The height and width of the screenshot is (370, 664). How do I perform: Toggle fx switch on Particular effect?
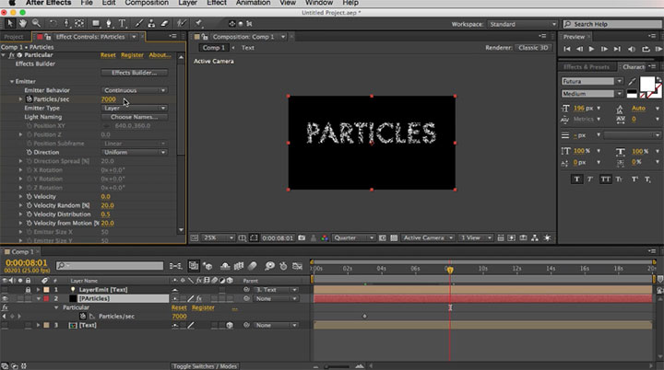click(12, 55)
